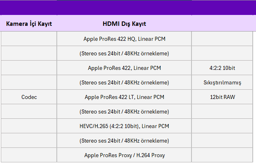
Task: Click the HDMI Dış Kayıt header cell
Action: click(x=124, y=24)
